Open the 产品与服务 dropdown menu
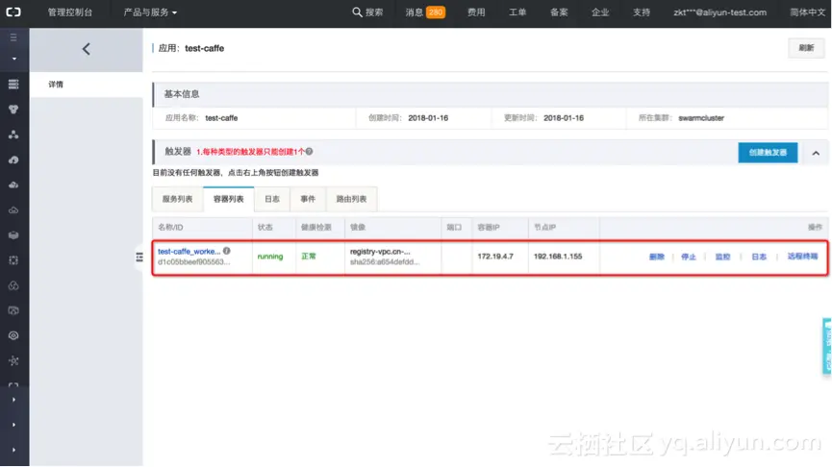This screenshot has height=467, width=832. pyautogui.click(x=150, y=12)
